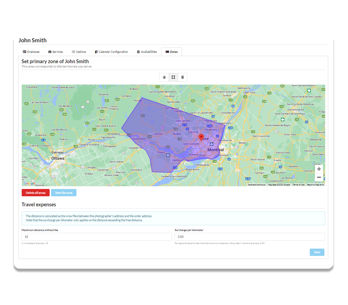Open the Calendar Configuration tab

tap(111, 52)
